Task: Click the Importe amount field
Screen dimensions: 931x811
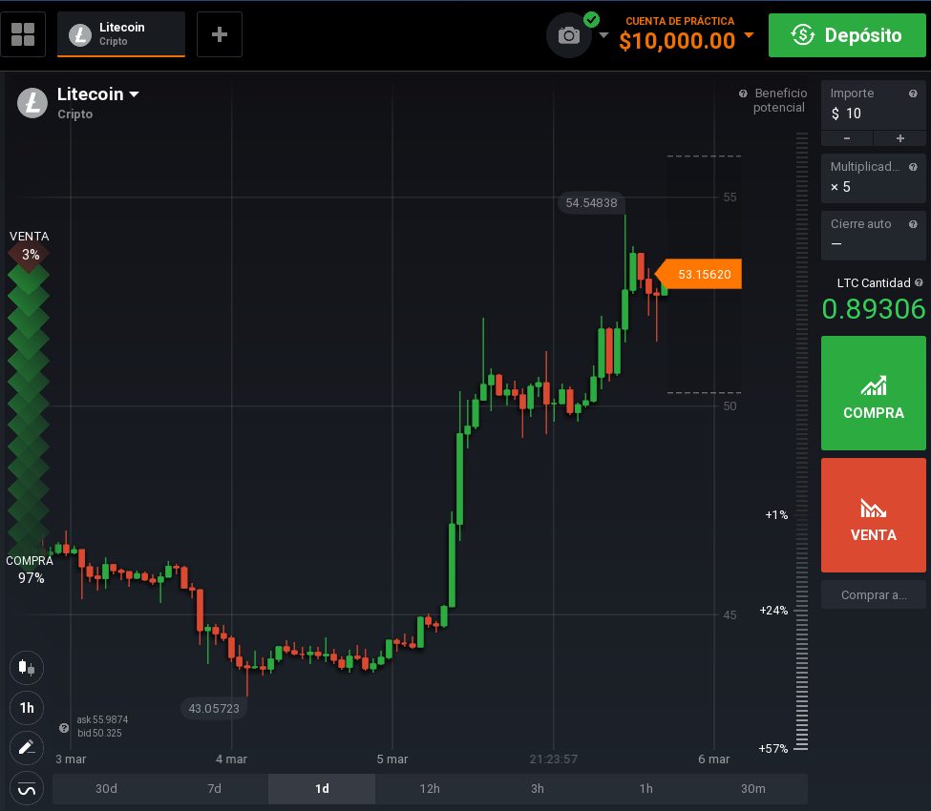Action: pos(874,106)
